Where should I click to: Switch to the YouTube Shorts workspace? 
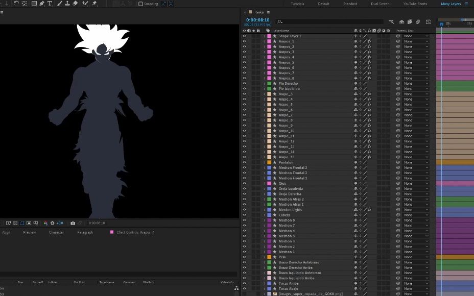coord(415,4)
